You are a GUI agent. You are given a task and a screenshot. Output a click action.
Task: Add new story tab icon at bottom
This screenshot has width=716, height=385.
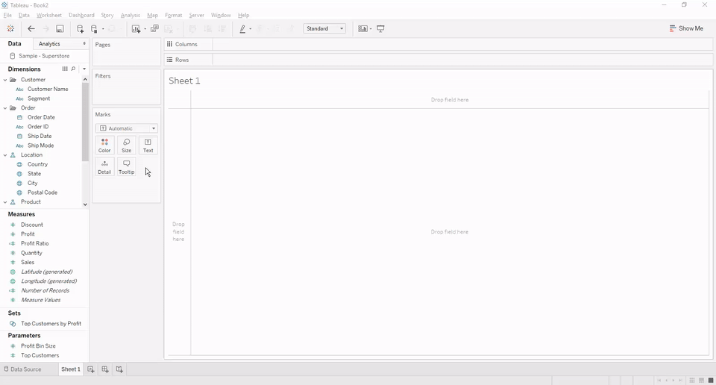(x=119, y=369)
